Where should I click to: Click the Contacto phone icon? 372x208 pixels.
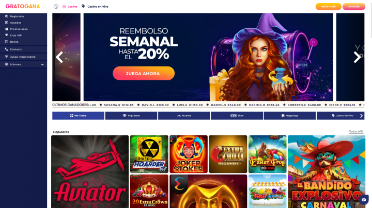(7, 49)
